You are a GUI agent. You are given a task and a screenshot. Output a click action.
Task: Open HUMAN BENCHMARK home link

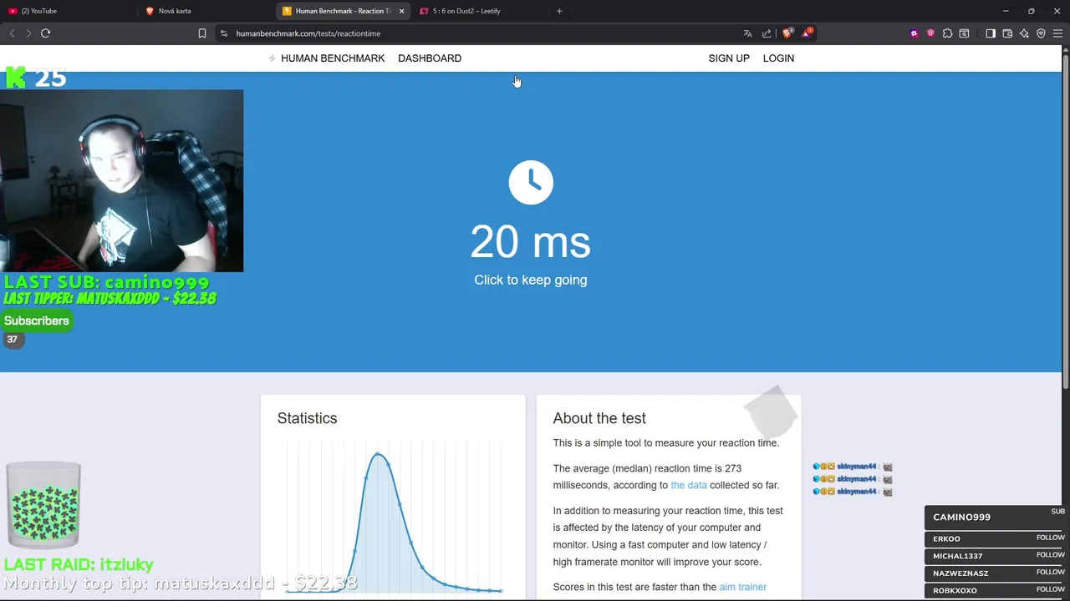click(333, 58)
